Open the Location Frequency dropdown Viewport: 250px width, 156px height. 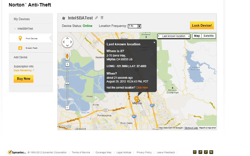[x=135, y=26]
